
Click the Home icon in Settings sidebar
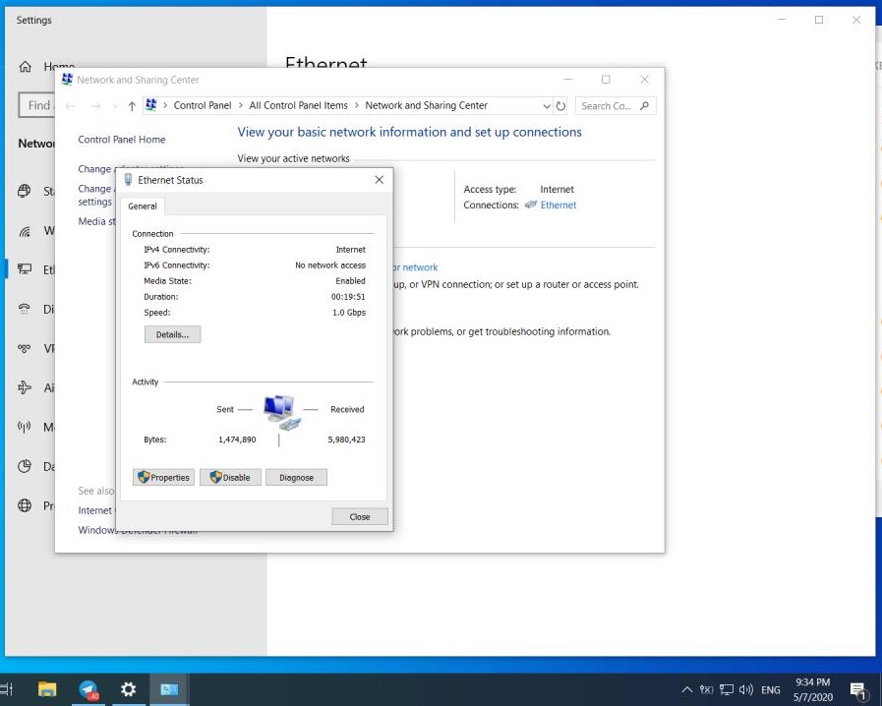[26, 67]
